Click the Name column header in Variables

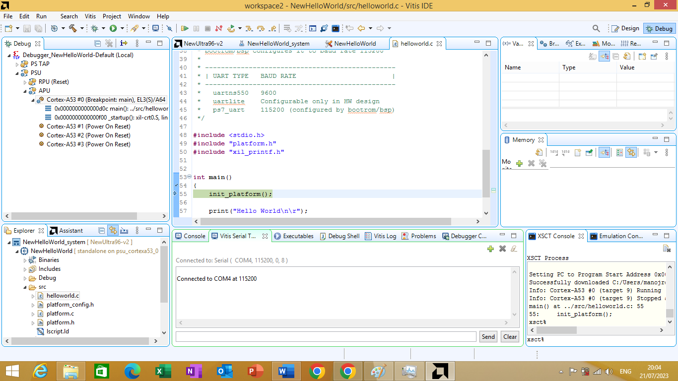(x=530, y=67)
